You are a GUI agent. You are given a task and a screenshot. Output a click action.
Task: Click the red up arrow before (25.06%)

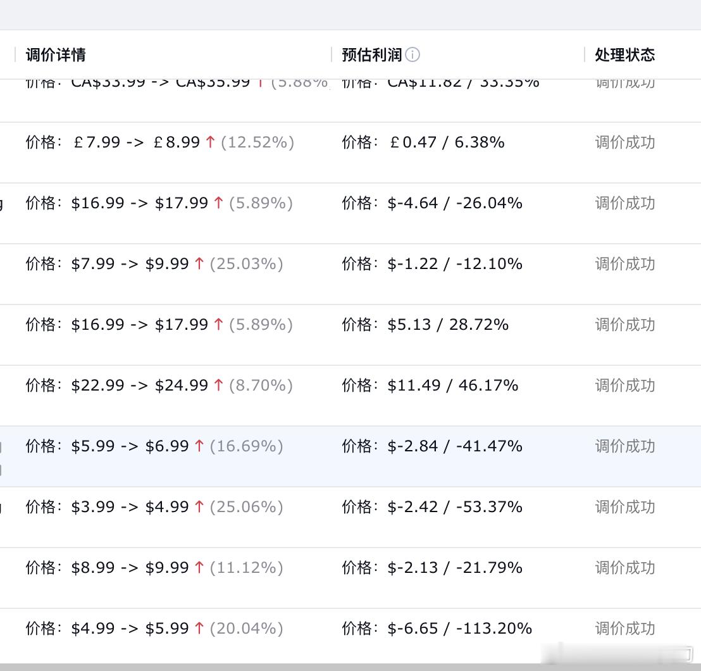pos(199,507)
